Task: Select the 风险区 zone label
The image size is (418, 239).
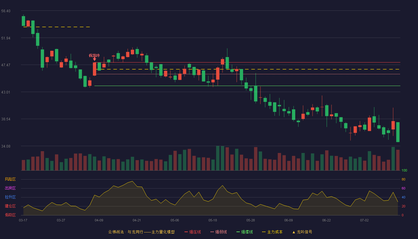Action: [x=10, y=179]
